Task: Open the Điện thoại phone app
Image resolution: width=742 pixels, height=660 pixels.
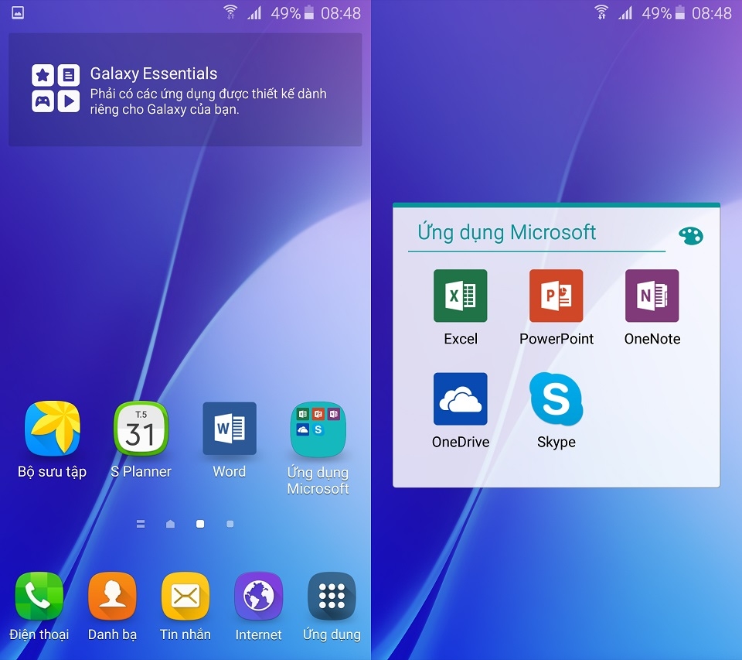Action: 39,596
